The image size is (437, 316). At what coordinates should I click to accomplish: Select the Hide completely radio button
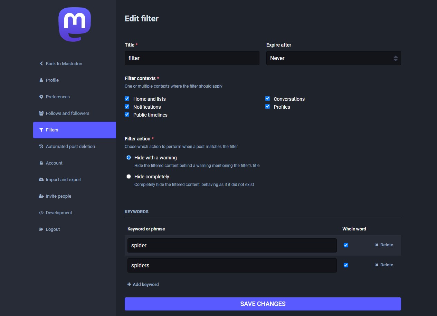129,177
